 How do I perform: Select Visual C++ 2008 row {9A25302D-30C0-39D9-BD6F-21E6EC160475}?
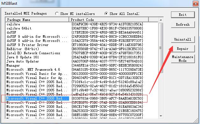point(82,111)
